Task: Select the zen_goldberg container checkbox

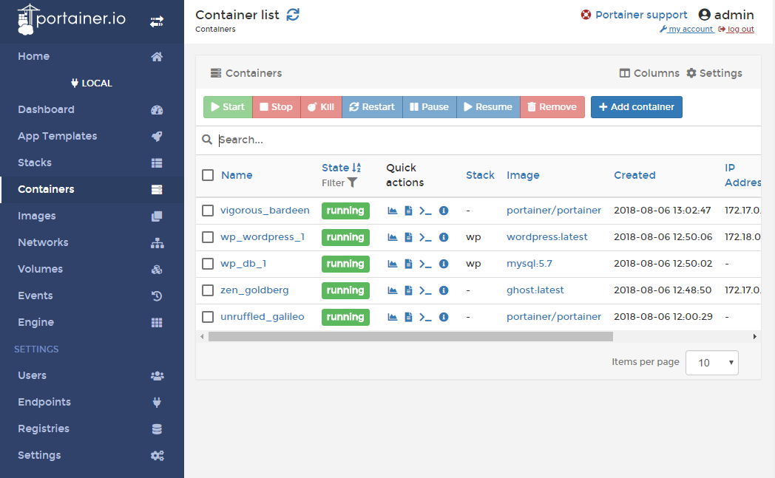Action: (208, 290)
